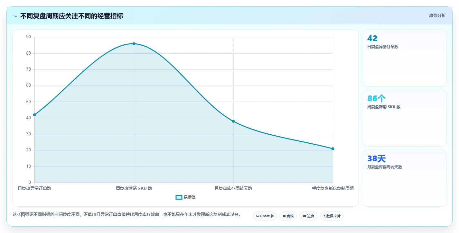The width and height of the screenshot is (459, 233).
Task: Select the Chart.js tag chip
Action: click(x=265, y=216)
